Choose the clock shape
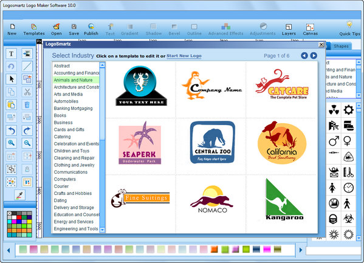Screen dimensions: 364x263 348,188
